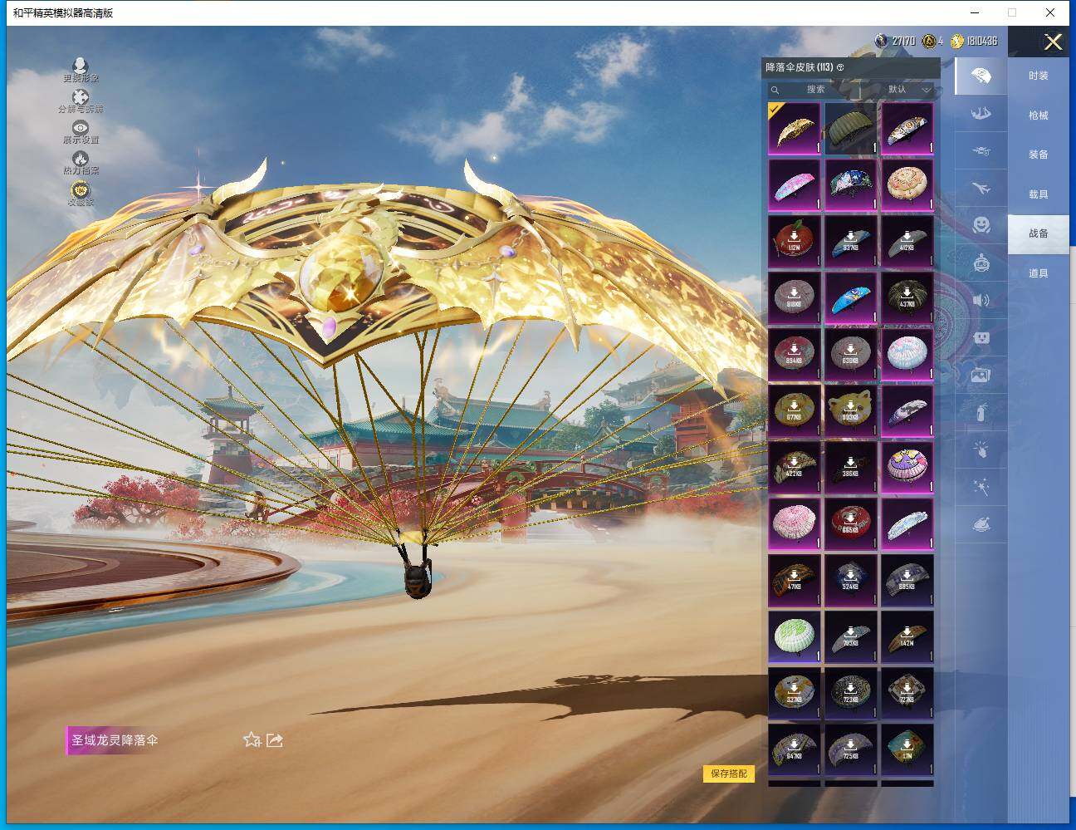This screenshot has height=830, width=1076.
Task: Open the gold collection badge icon
Action: [80, 191]
